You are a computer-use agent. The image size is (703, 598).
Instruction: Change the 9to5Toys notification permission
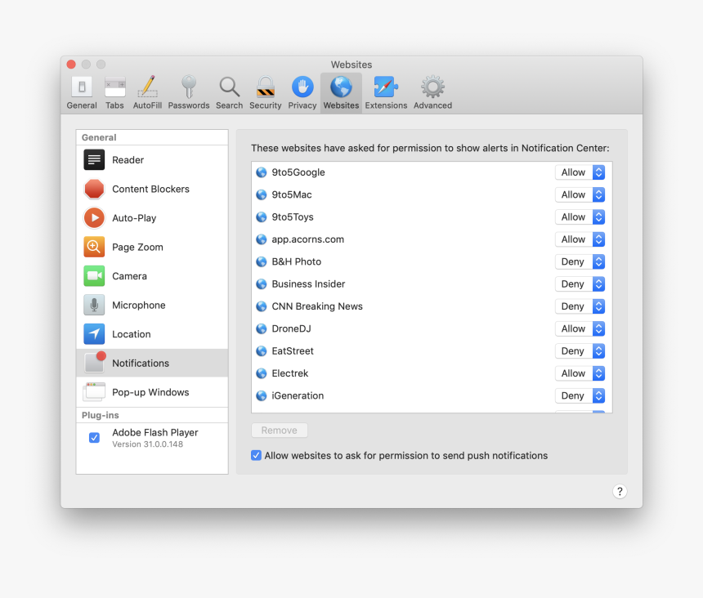(x=580, y=217)
